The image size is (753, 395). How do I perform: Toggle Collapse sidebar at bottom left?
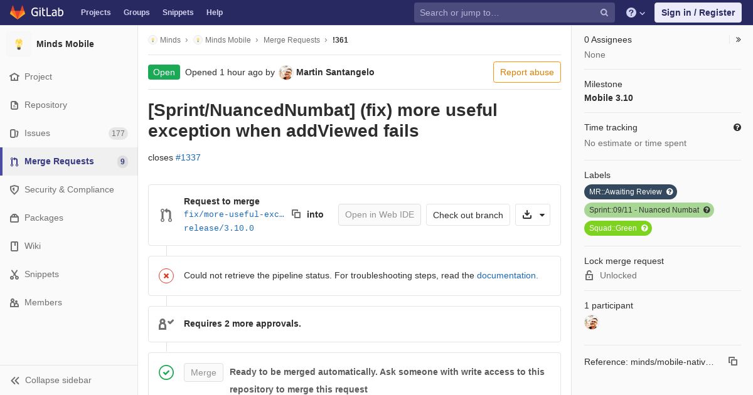tap(51, 380)
